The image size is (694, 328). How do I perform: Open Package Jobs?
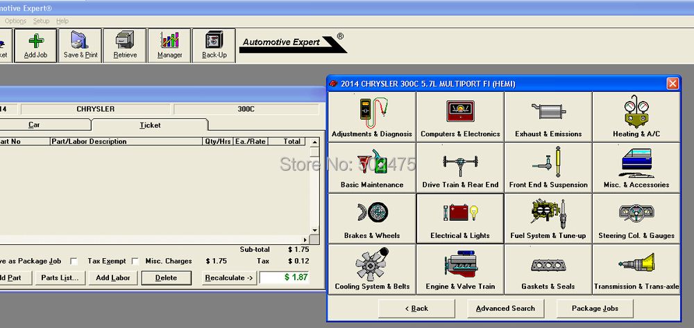(x=595, y=309)
